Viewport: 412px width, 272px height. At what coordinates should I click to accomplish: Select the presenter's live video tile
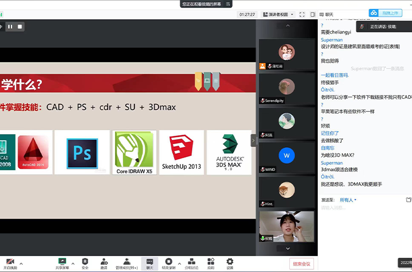(x=286, y=226)
